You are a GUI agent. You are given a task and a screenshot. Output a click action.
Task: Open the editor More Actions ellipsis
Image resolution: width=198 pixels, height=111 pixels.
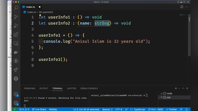(x=187, y=7)
